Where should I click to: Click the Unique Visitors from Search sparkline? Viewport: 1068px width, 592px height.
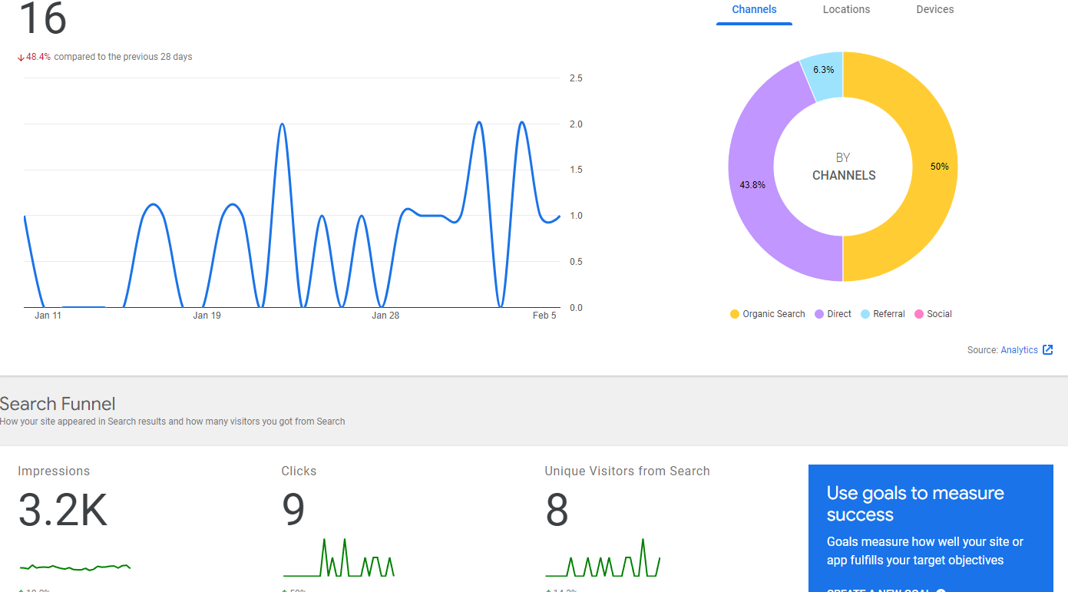click(603, 557)
